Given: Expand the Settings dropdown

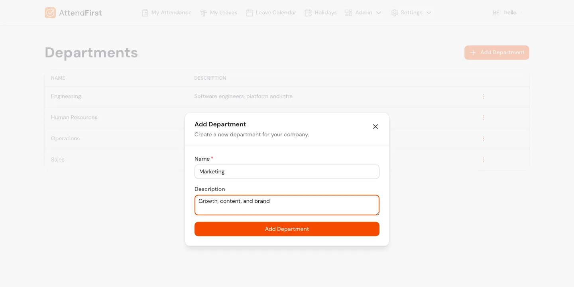Looking at the screenshot, I should click(429, 12).
